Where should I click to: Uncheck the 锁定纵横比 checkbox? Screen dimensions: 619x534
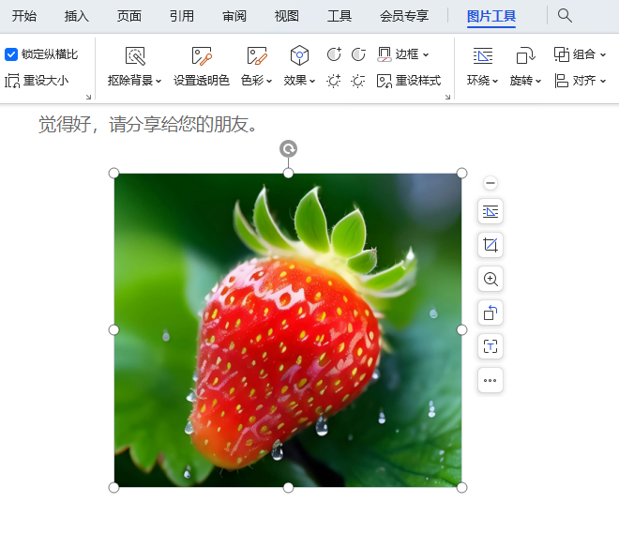tap(11, 54)
